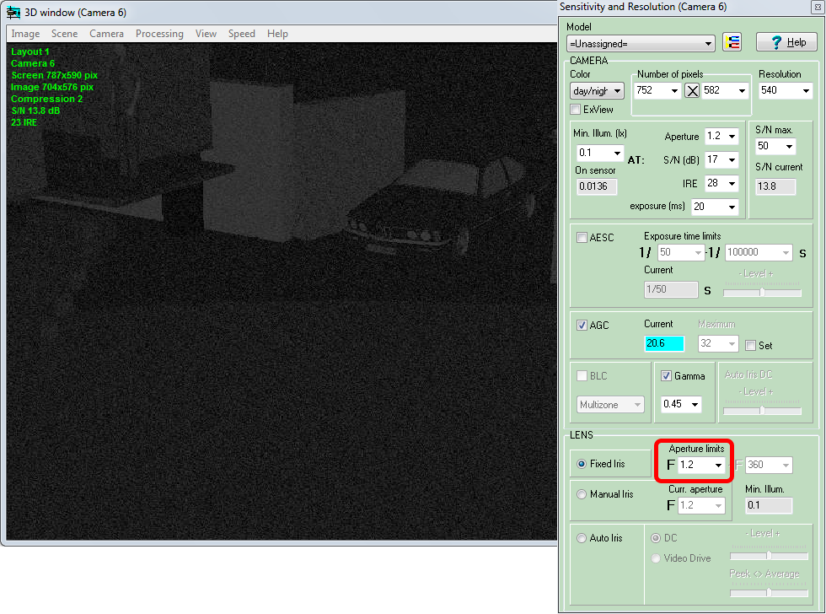Image resolution: width=826 pixels, height=614 pixels.
Task: Open the Help button with question mark
Action: pos(786,42)
